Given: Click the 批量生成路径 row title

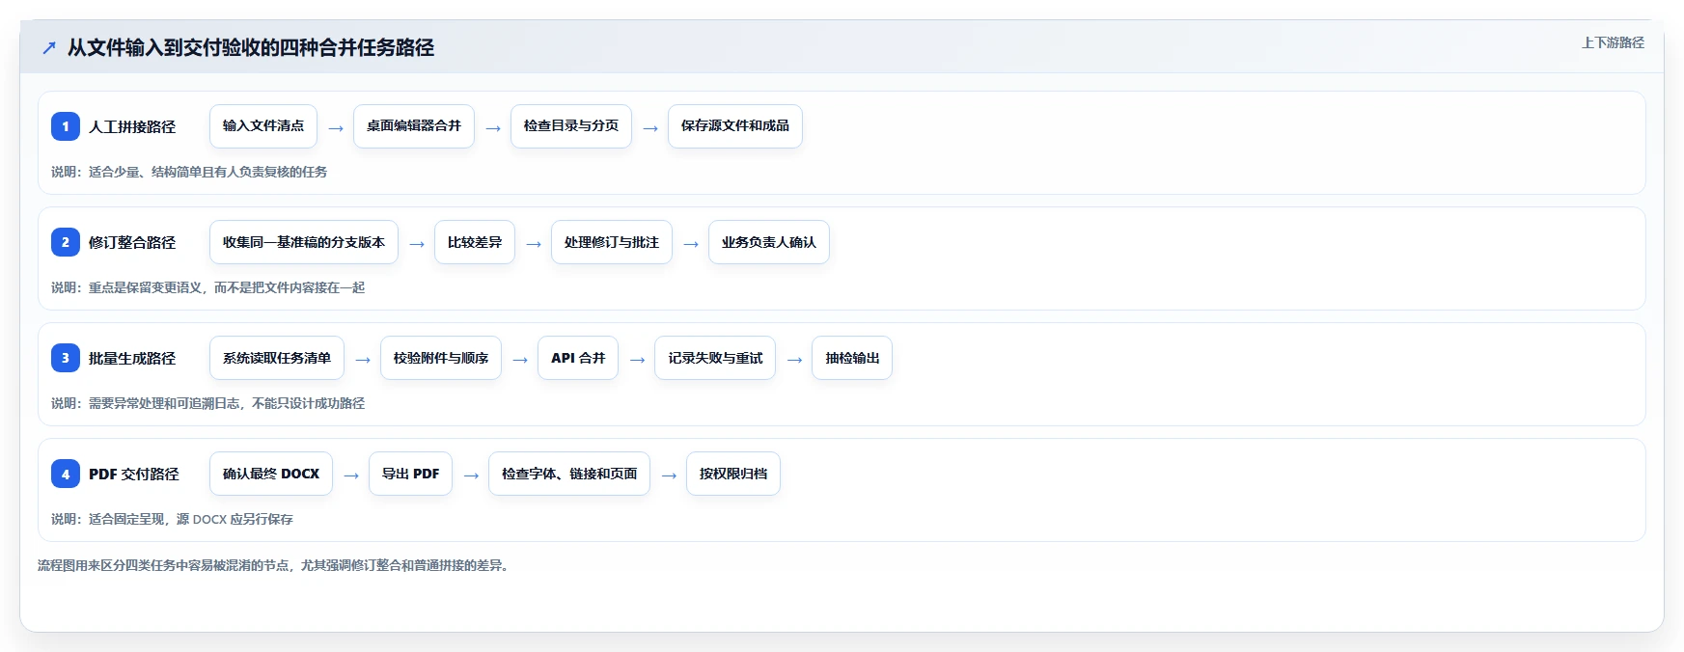Looking at the screenshot, I should click(132, 358).
